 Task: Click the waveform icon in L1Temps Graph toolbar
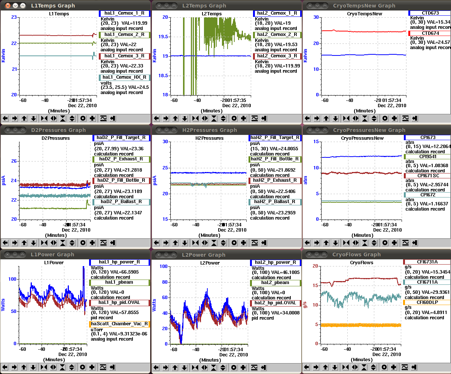coord(103,118)
